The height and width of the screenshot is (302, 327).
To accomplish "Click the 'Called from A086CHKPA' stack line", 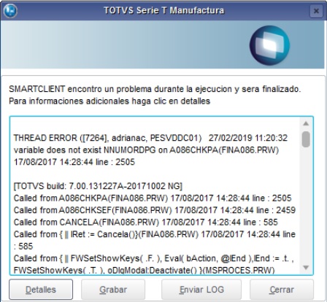I will pos(153,198).
